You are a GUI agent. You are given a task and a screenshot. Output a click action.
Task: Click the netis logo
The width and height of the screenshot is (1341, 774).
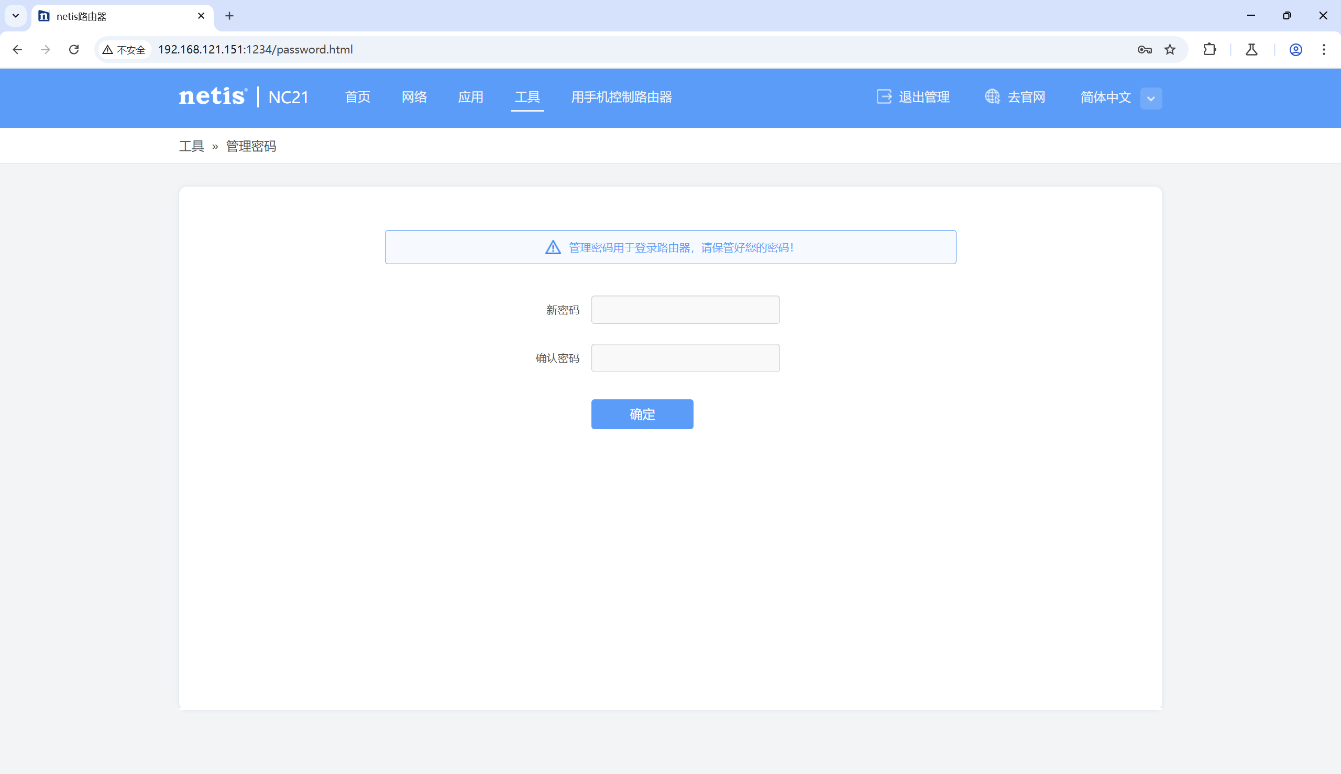[213, 97]
